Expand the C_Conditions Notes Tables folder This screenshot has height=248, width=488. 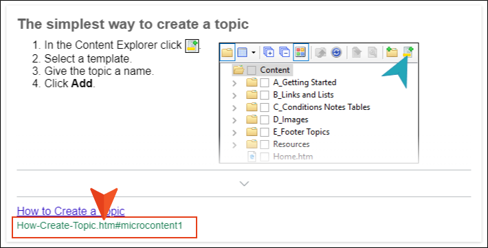click(x=234, y=108)
